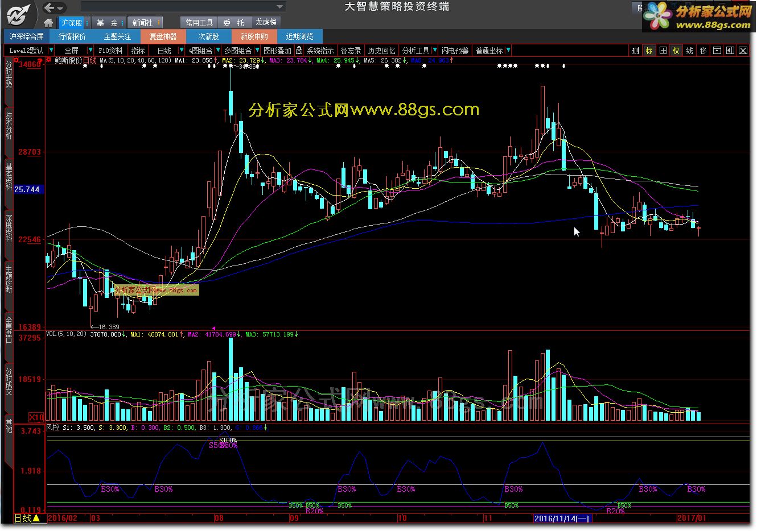Image resolution: width=757 pixels, height=531 pixels.
Task: Click the lock icon next to 图形叠加
Action: (x=299, y=51)
